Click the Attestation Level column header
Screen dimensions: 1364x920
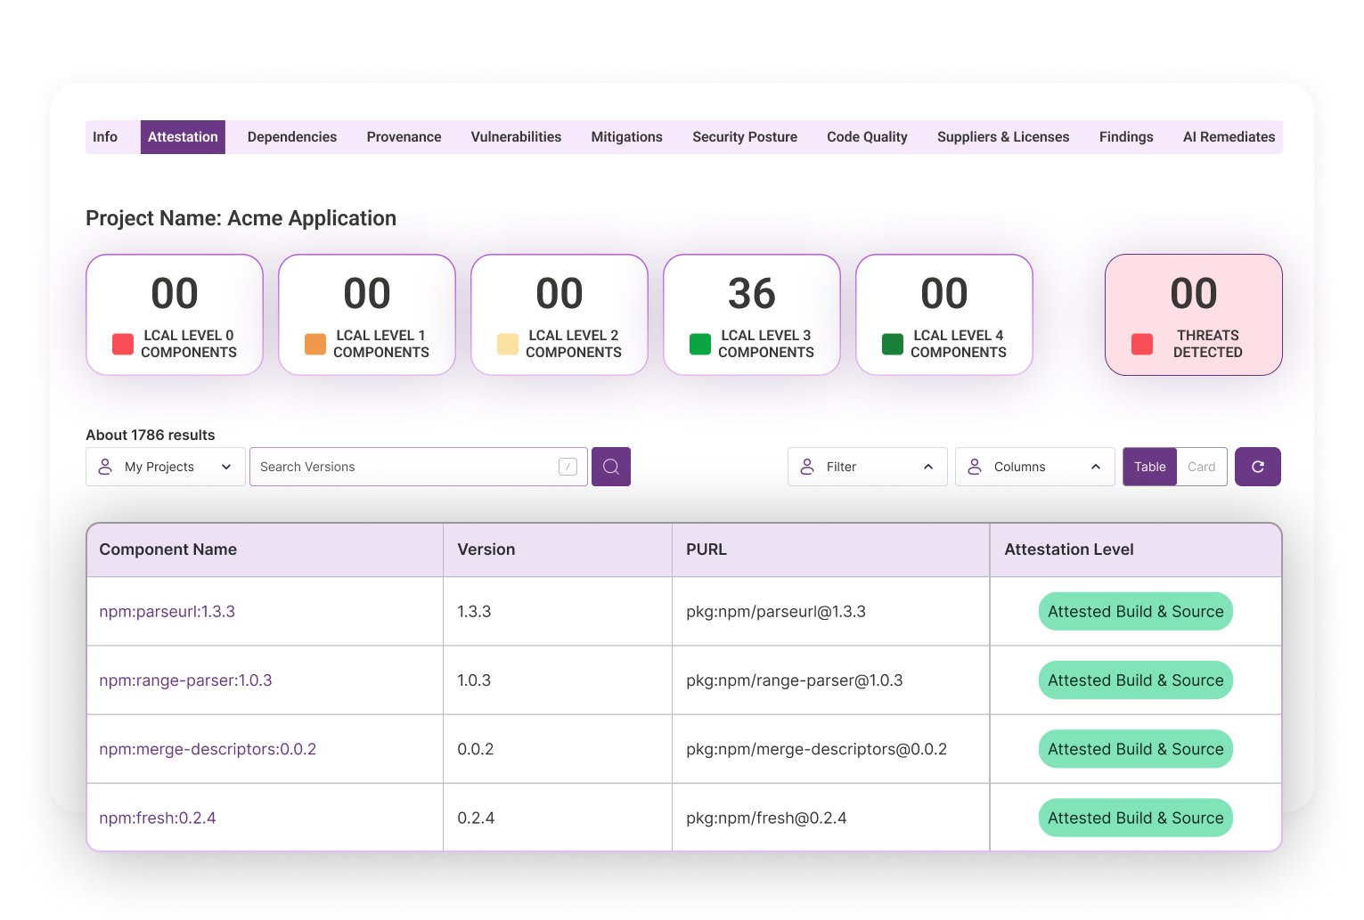(1136, 550)
